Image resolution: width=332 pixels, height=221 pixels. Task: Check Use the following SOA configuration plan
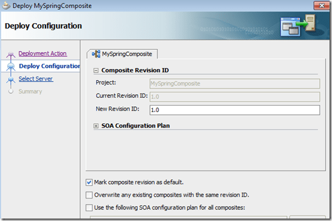pos(89,208)
